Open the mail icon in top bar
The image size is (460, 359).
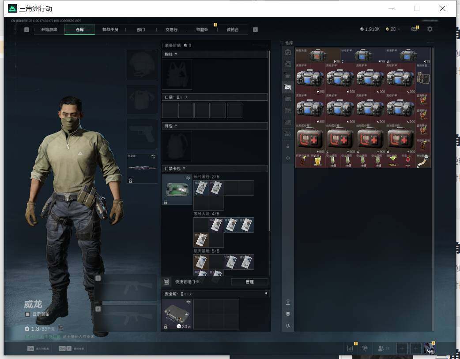point(414,29)
